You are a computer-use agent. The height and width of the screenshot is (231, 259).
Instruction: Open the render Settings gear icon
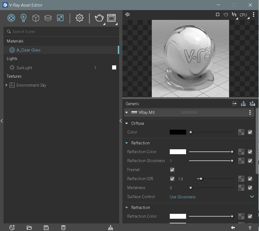click(x=79, y=18)
